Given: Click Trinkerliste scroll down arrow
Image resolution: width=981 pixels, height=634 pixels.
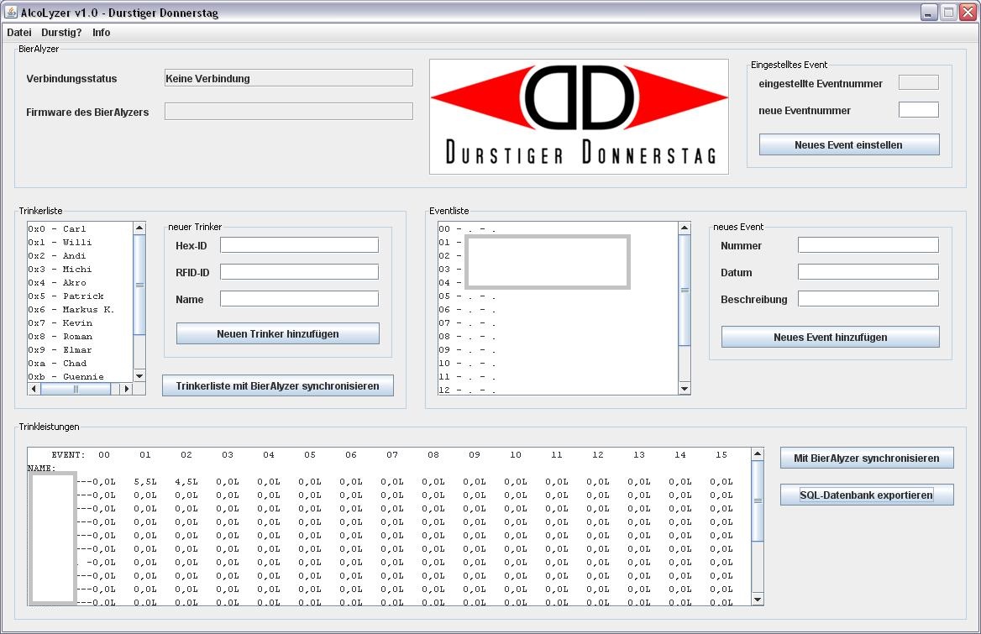Looking at the screenshot, I should click(139, 376).
